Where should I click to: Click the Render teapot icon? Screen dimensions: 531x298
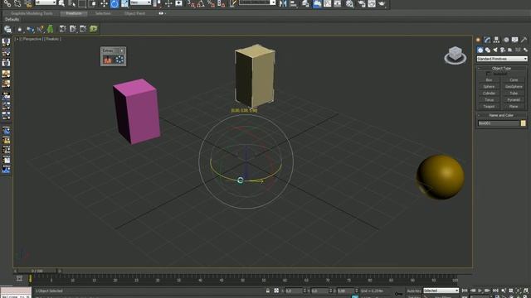382,3
